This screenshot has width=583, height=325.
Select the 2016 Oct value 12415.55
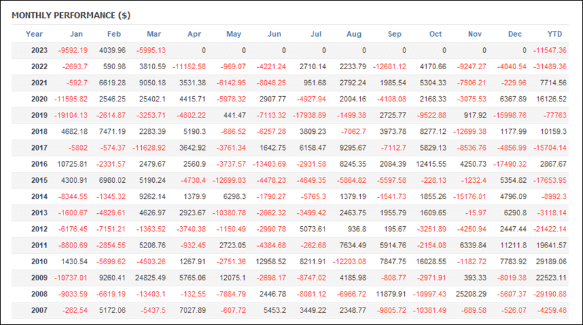point(431,164)
